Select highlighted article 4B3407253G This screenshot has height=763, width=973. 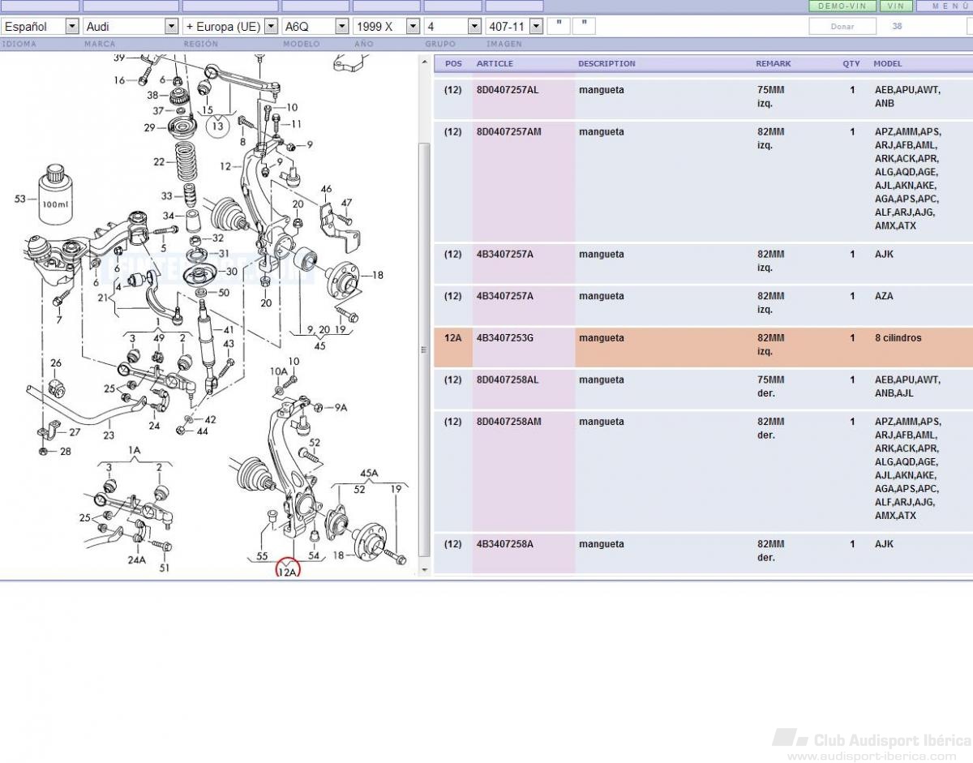[504, 338]
